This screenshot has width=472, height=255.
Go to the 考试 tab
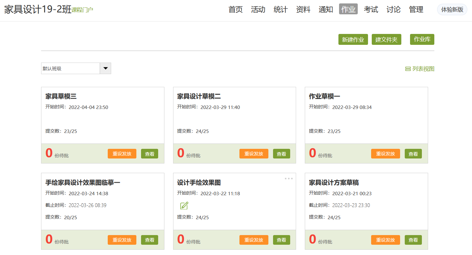(x=371, y=9)
